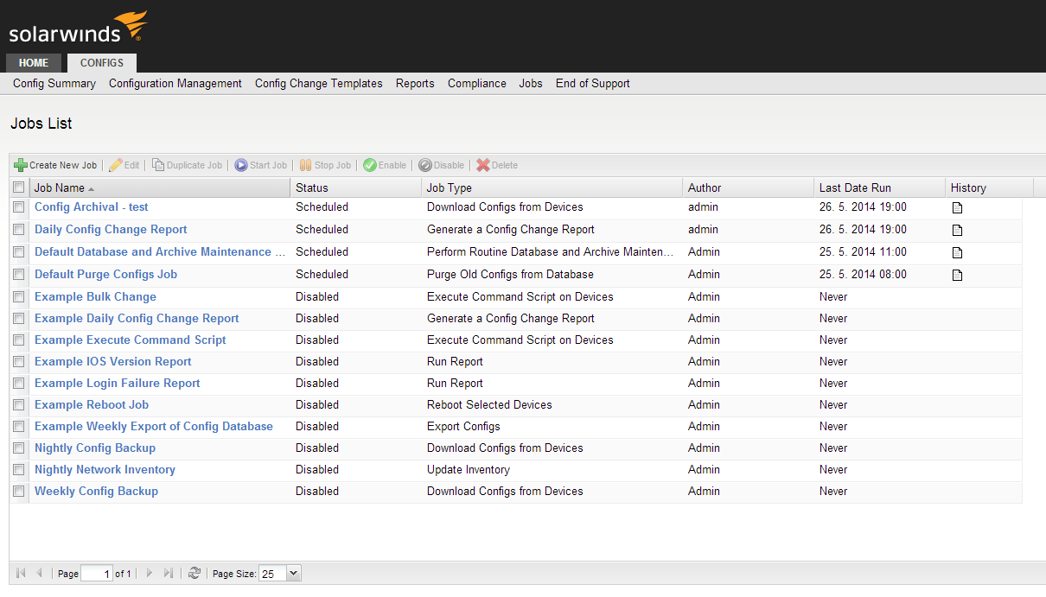Click the page number input field

click(x=97, y=573)
